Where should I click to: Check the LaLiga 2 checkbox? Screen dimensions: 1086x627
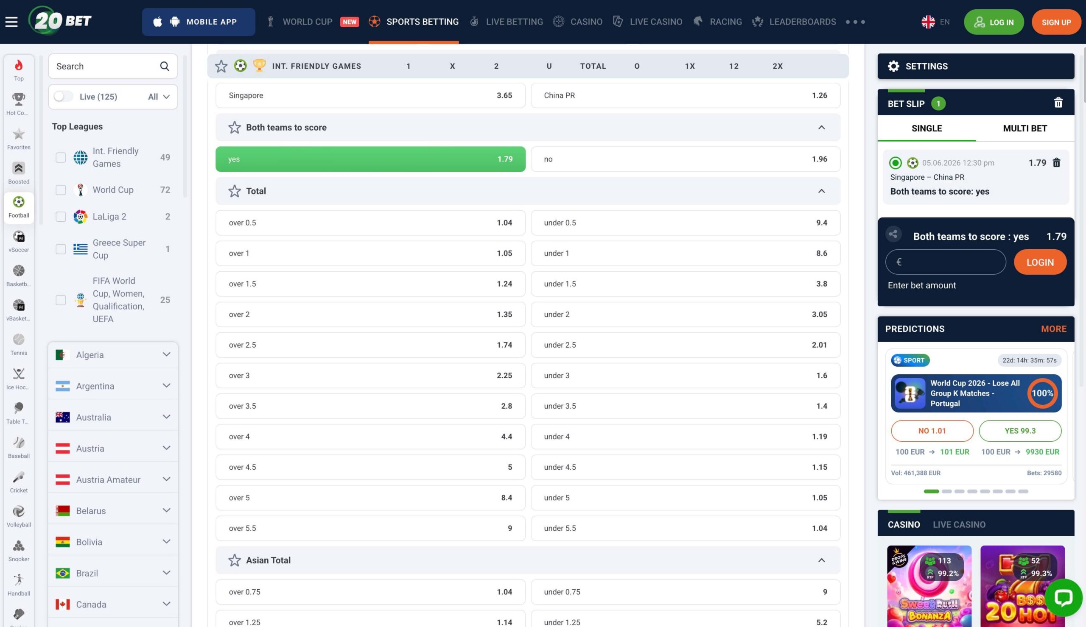(61, 217)
